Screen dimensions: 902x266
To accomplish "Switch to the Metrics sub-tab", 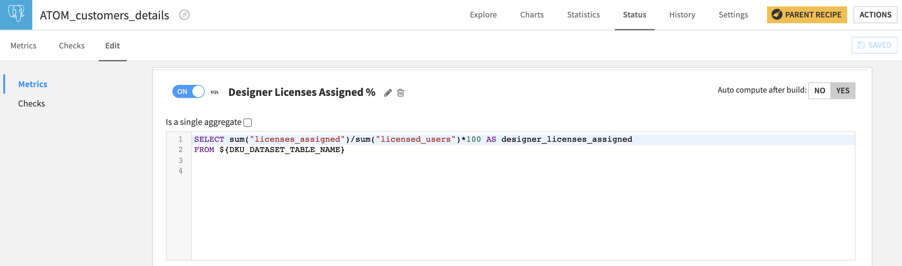I will 24,46.
